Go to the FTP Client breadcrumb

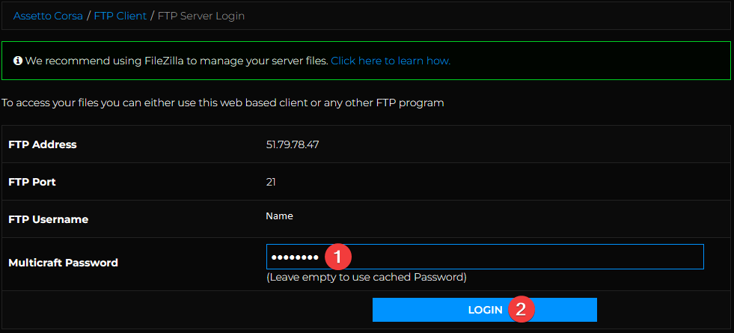120,15
